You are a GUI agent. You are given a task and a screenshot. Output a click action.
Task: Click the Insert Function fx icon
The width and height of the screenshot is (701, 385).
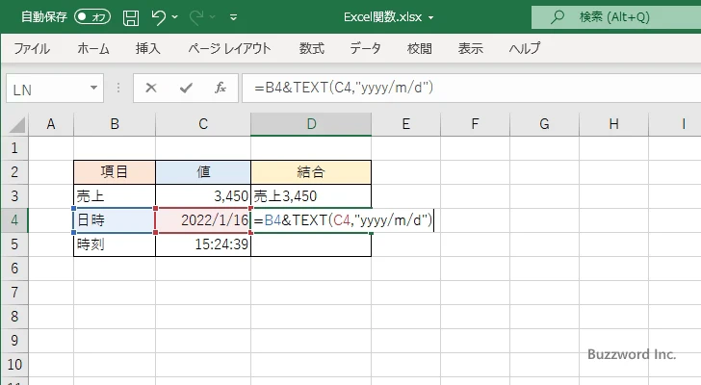[x=221, y=88]
